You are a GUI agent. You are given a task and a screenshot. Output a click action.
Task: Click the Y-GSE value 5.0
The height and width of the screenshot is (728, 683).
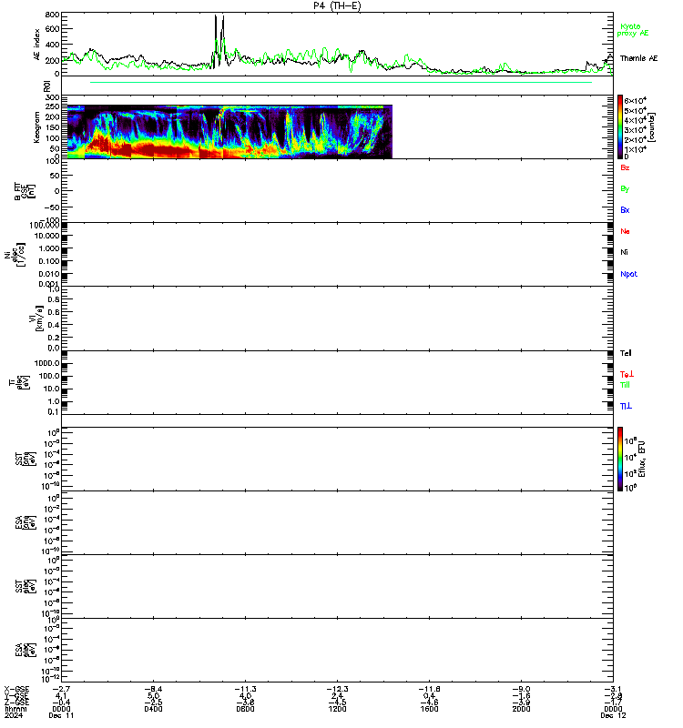coord(154,696)
